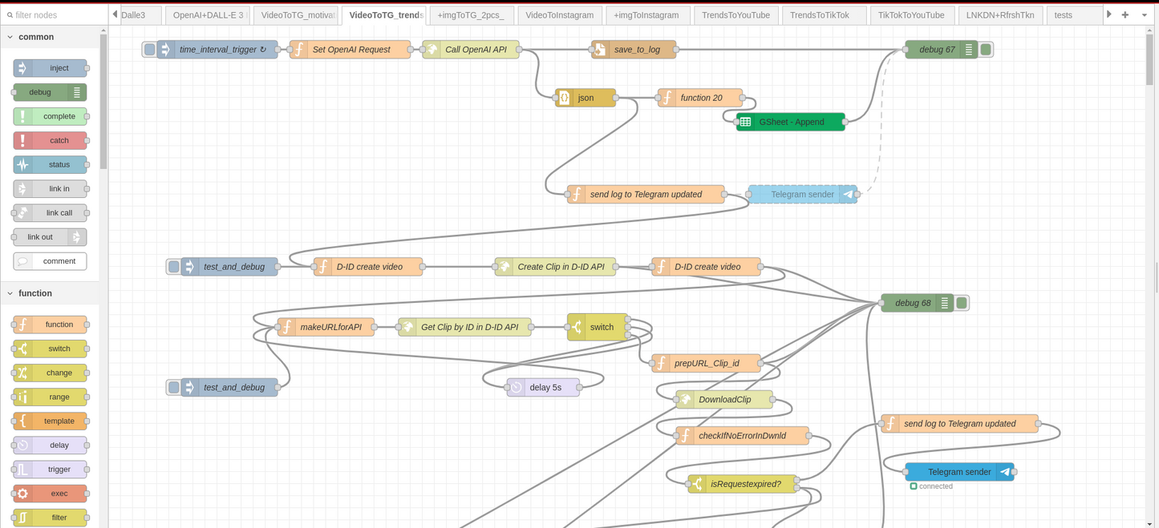Click the delay 5s node clock icon

coord(516,388)
